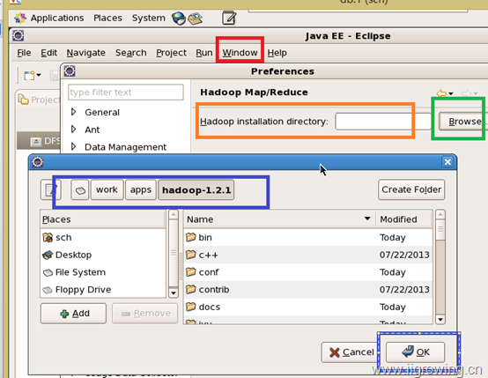
Task: Go to the apps path segment
Action: (x=141, y=189)
